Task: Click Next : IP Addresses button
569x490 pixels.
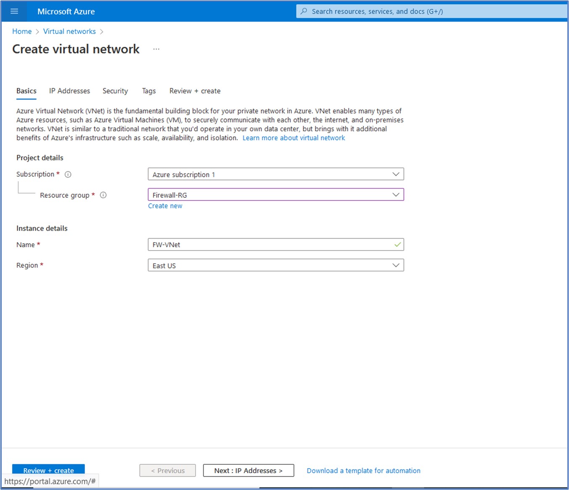Action: (x=248, y=471)
